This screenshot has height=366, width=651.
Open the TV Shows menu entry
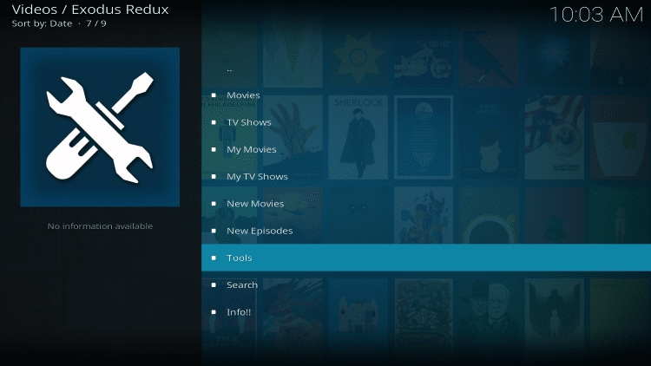click(x=426, y=122)
